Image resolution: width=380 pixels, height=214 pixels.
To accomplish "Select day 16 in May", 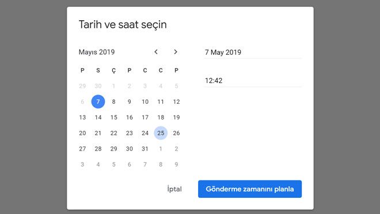I will pyautogui.click(x=130, y=117).
